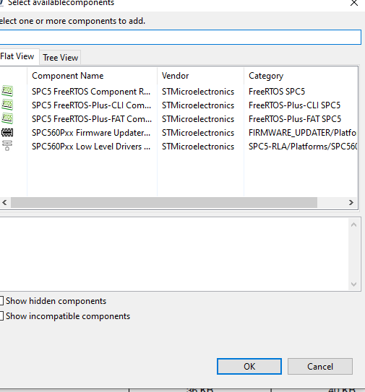Click the SPC5 FreeRTOS Component RTOS icon
365x392 pixels.
(7, 91)
